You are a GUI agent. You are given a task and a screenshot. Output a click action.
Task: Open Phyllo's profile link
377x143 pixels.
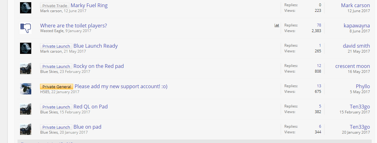363,86
